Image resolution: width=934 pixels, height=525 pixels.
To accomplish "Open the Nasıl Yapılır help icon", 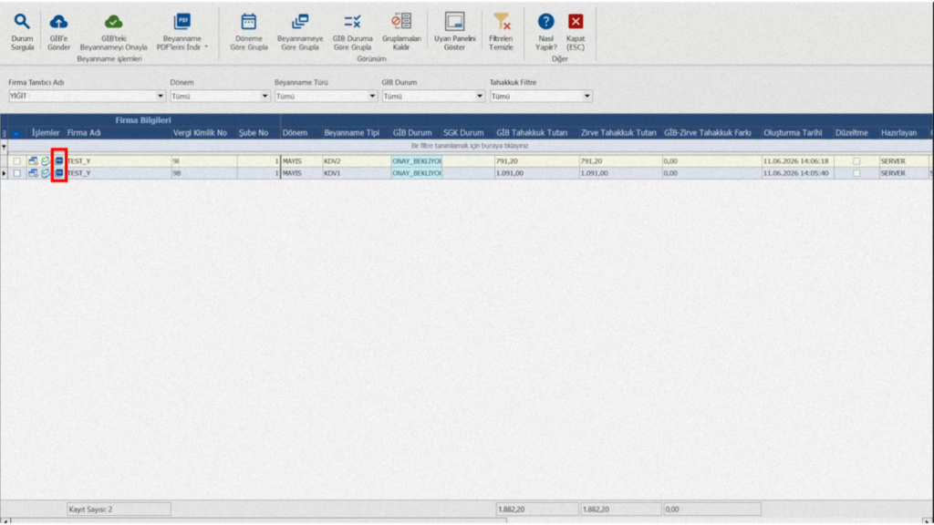I will coord(545,22).
